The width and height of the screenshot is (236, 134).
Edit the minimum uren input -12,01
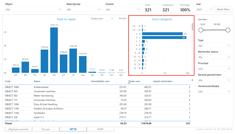[x=204, y=24]
